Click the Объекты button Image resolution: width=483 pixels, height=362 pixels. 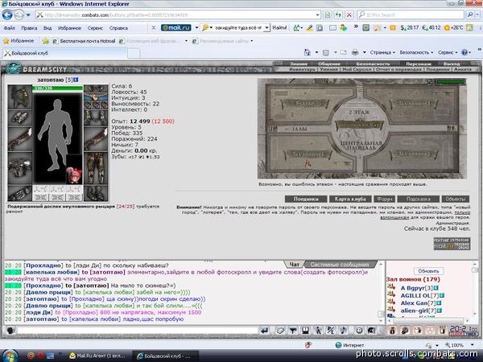click(456, 199)
